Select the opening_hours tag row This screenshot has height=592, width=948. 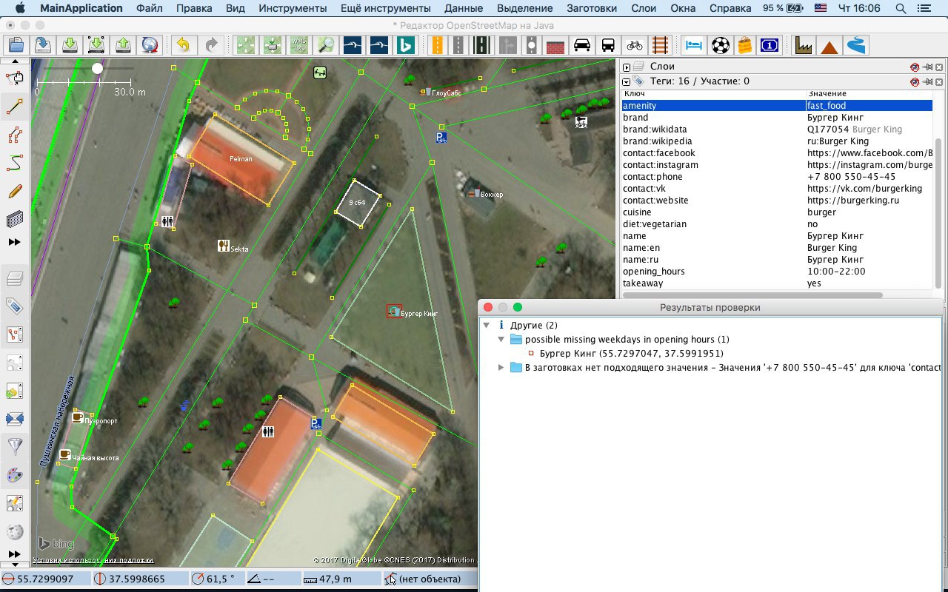tap(776, 272)
